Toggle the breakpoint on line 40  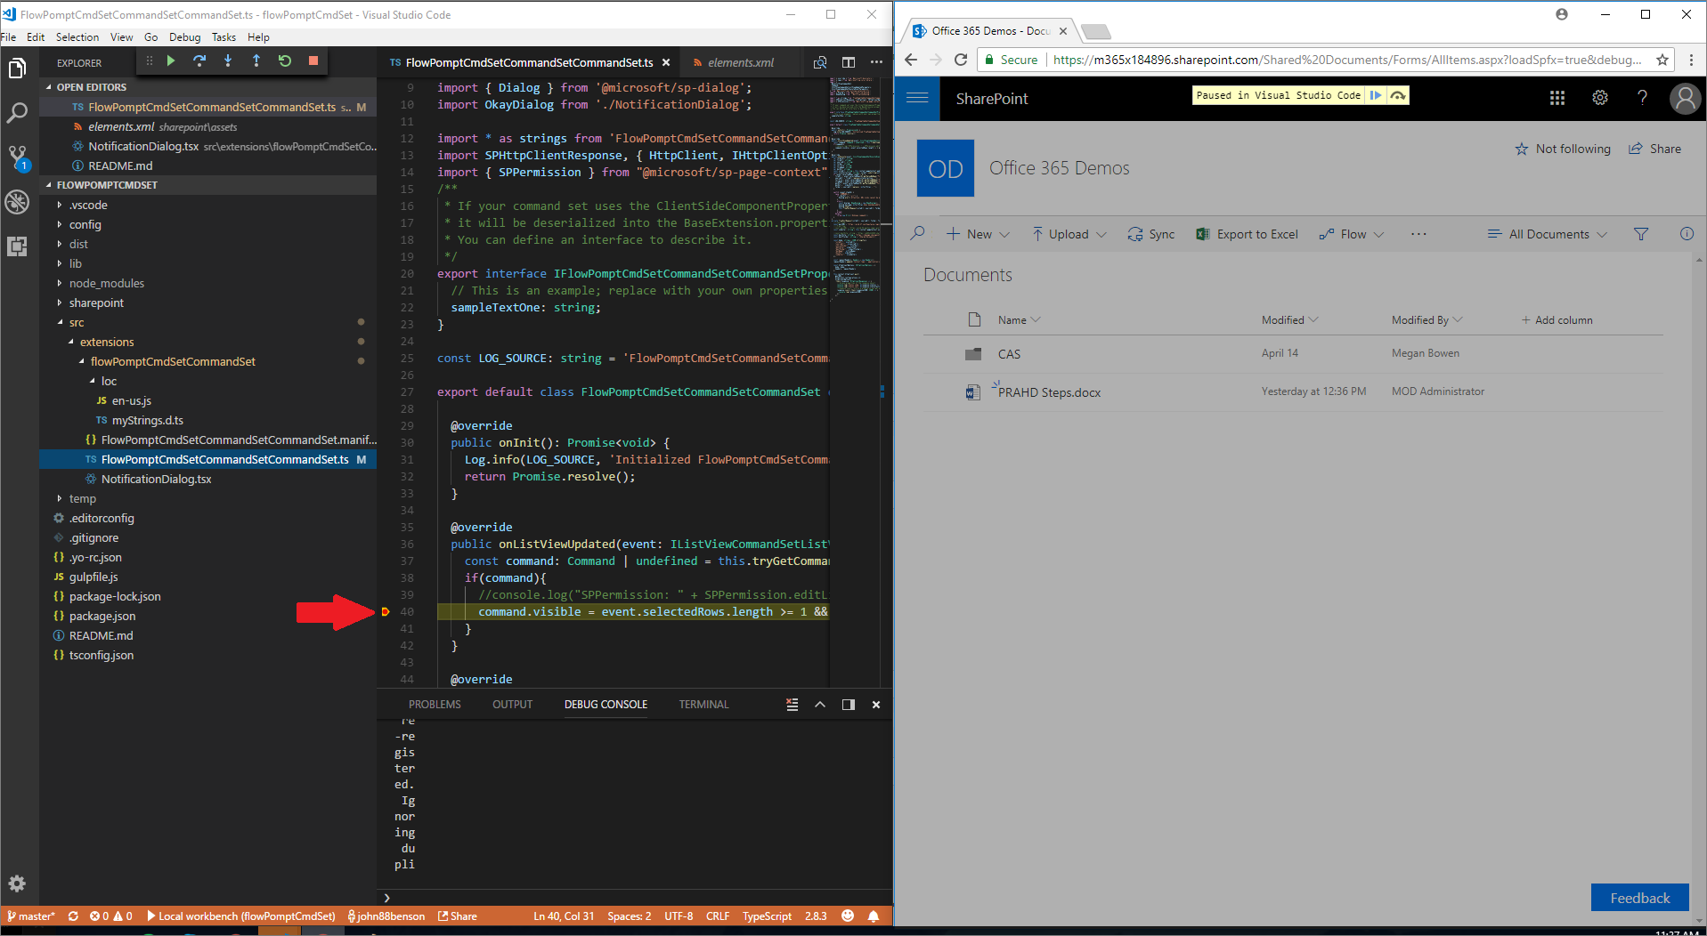(386, 611)
